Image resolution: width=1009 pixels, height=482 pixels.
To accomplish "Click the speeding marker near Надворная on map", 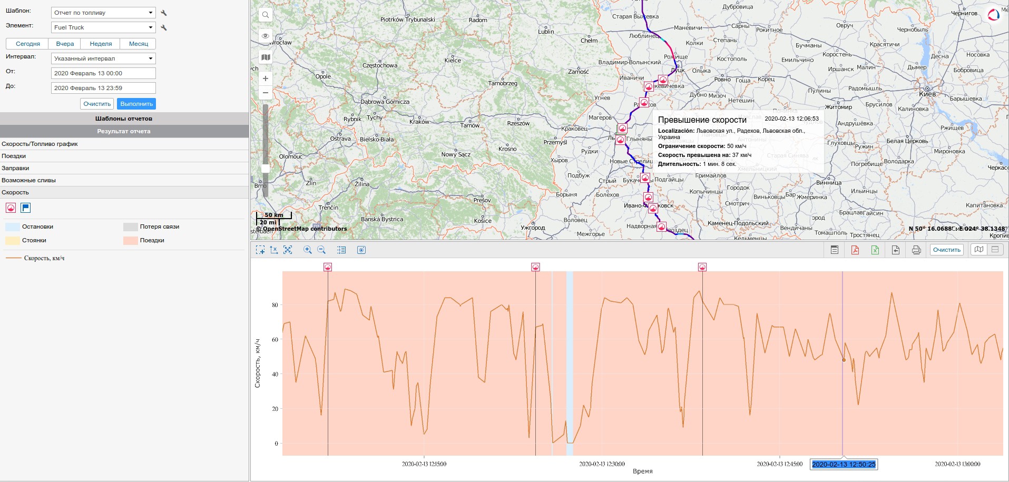I will pos(662,227).
